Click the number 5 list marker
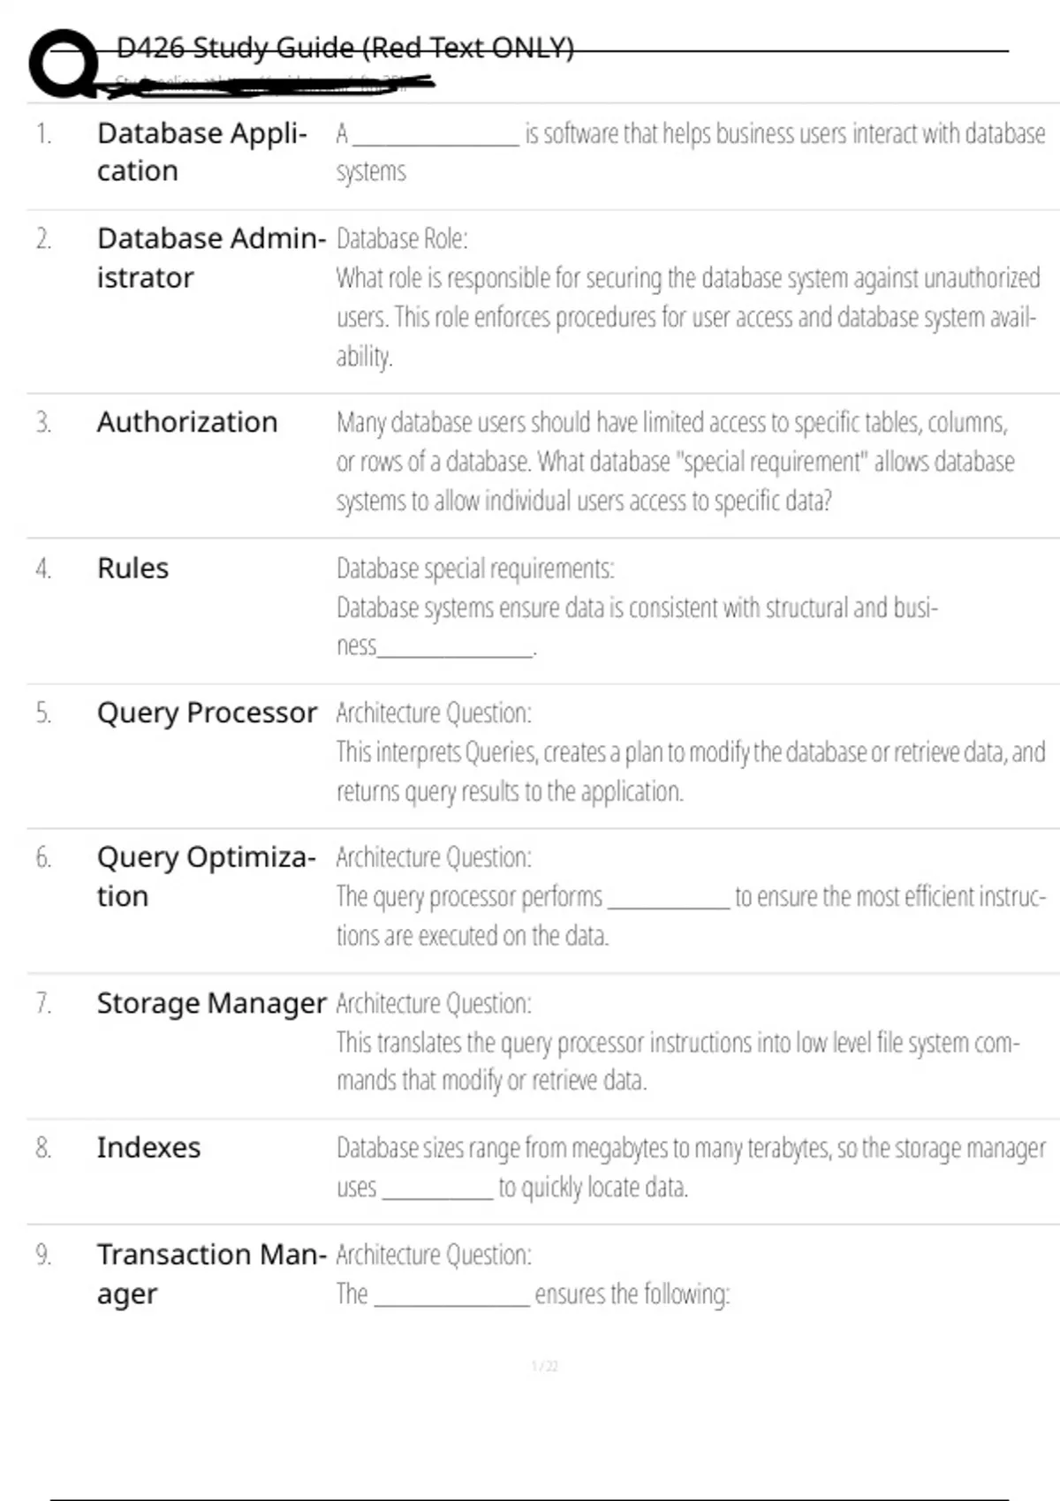Image resolution: width=1060 pixels, height=1501 pixels. pyautogui.click(x=43, y=713)
